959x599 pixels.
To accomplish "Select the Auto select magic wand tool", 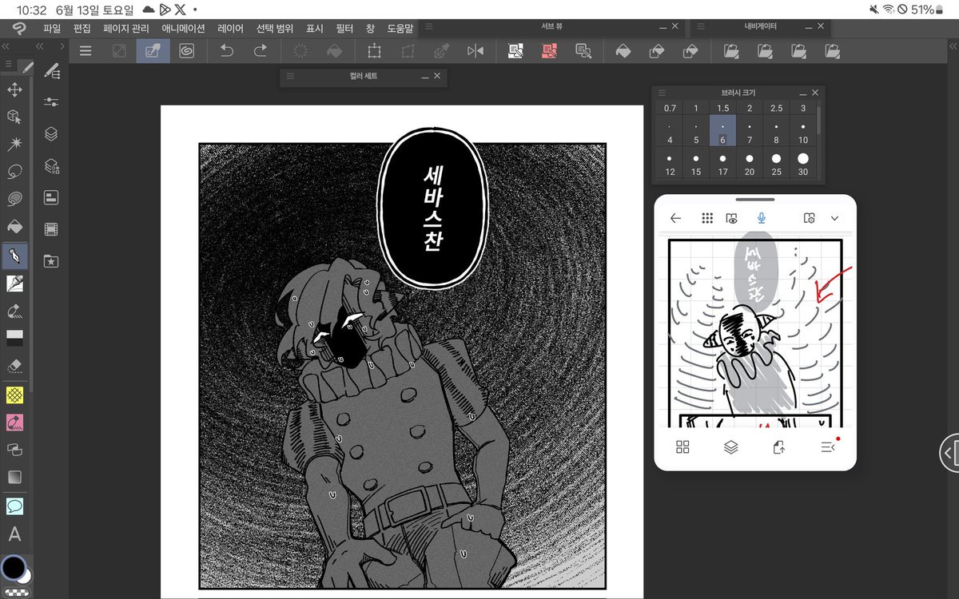I will point(14,144).
